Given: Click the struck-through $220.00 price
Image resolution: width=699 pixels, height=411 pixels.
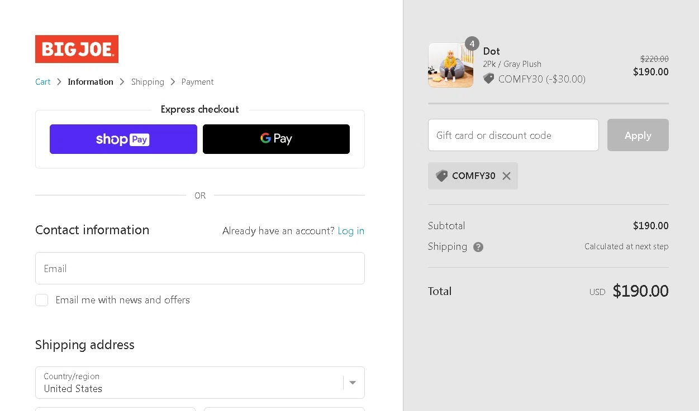Looking at the screenshot, I should [x=654, y=59].
